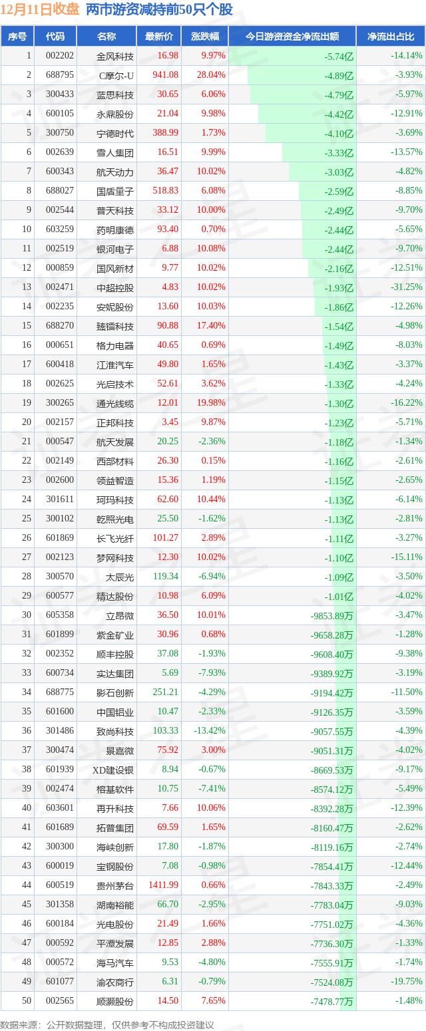Select stock name 顺灏股份

coord(115,1001)
